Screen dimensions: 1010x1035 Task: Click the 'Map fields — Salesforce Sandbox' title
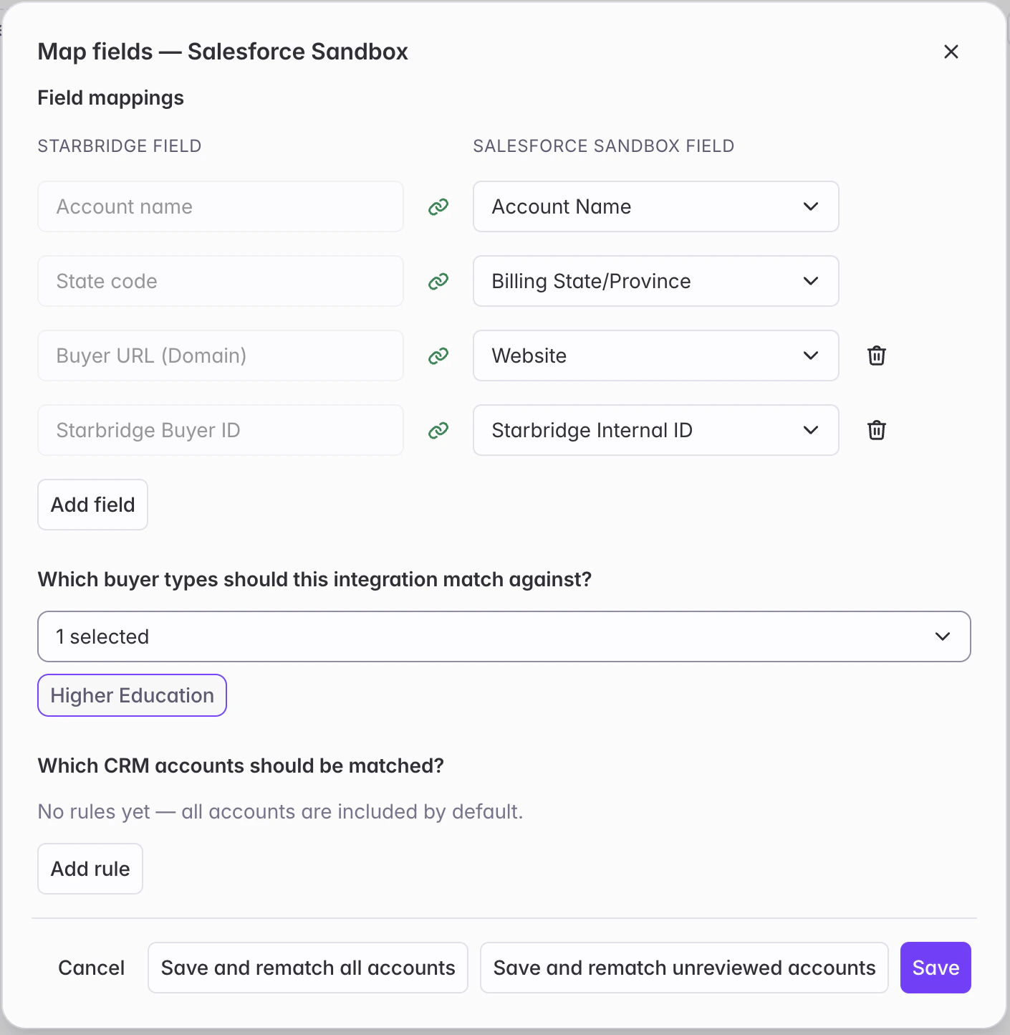[x=223, y=52]
